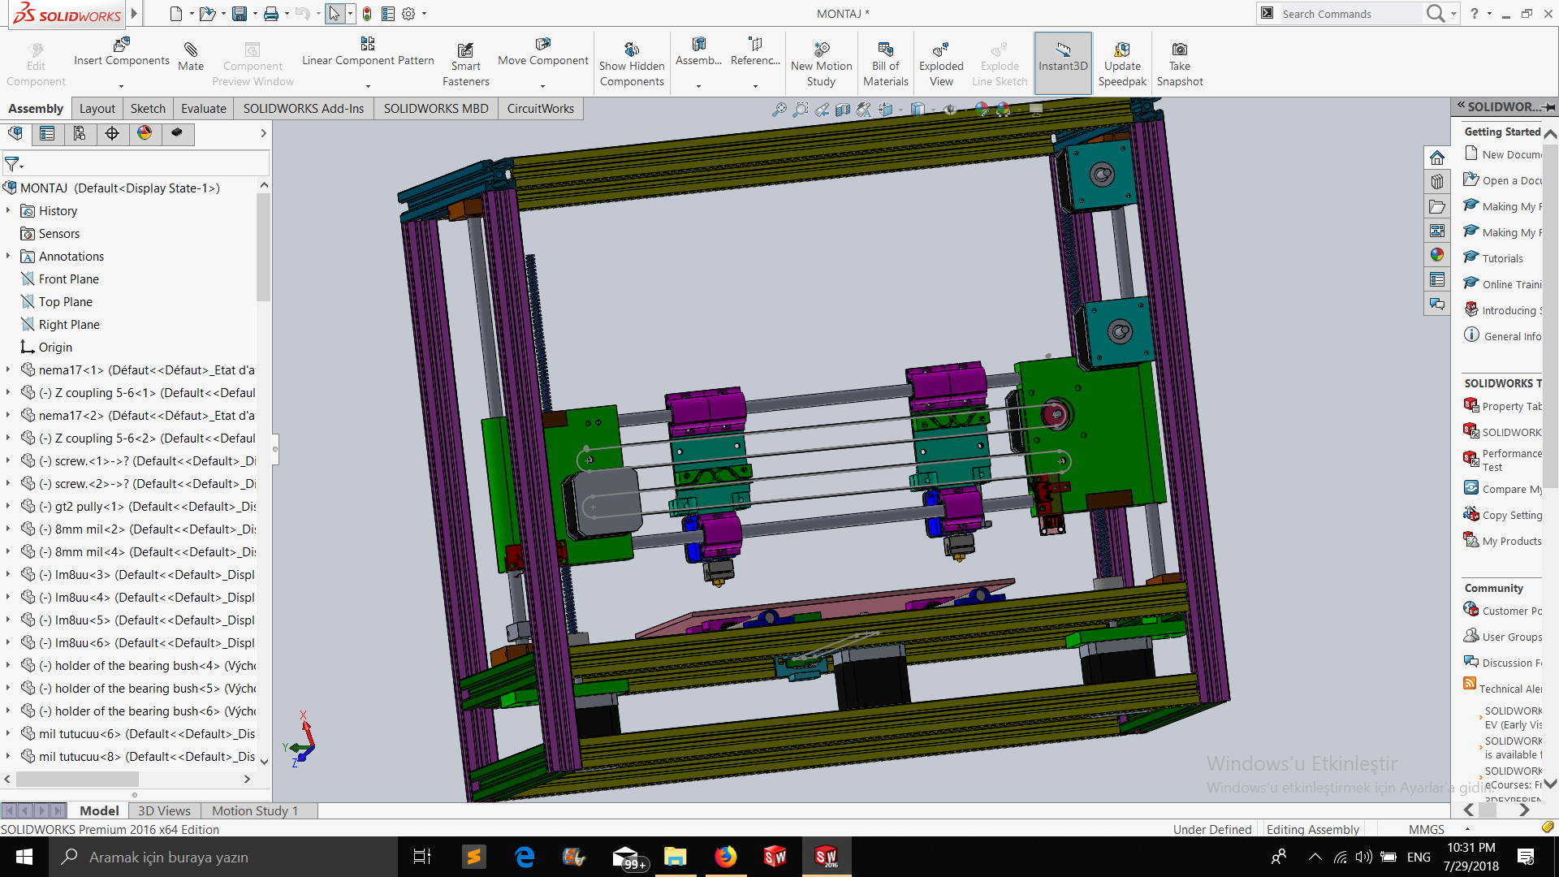This screenshot has height=877, width=1559.
Task: Open Performance Test link
Action: 1511,460
